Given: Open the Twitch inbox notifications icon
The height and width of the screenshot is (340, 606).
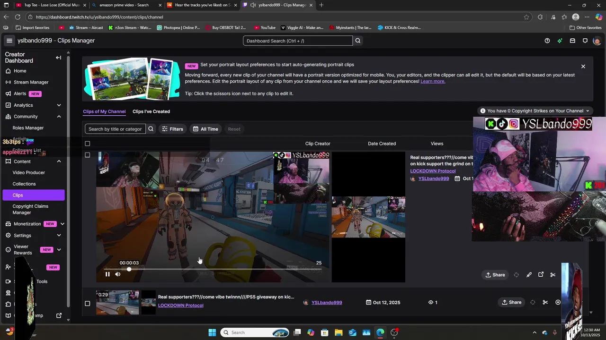Looking at the screenshot, I should point(572,41).
